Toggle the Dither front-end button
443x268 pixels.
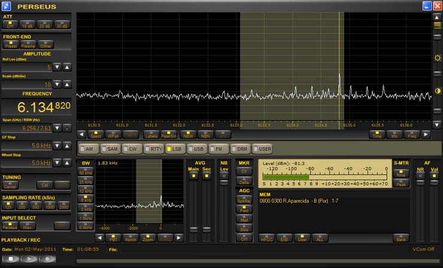[45, 45]
